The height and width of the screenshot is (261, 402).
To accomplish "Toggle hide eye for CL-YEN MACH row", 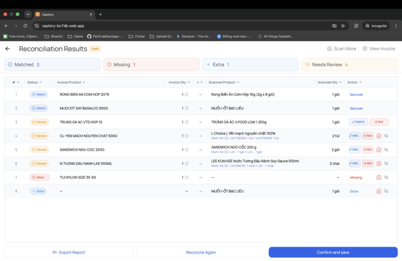I will click(x=387, y=136).
